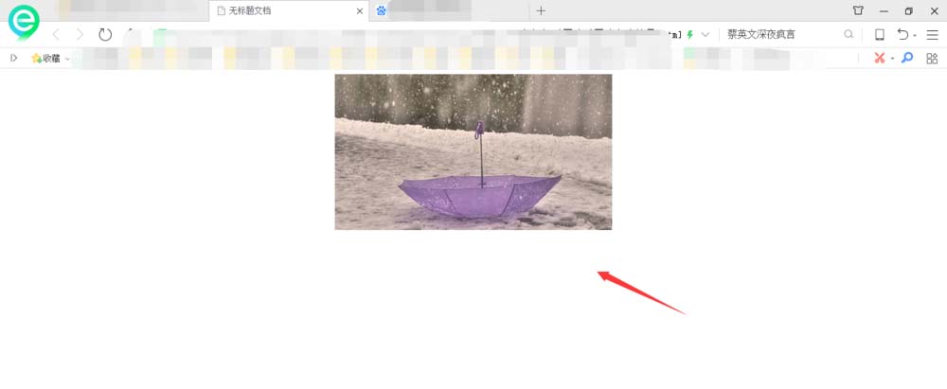The image size is (947, 389).
Task: Restore closed tab with undo arrow
Action: click(902, 34)
